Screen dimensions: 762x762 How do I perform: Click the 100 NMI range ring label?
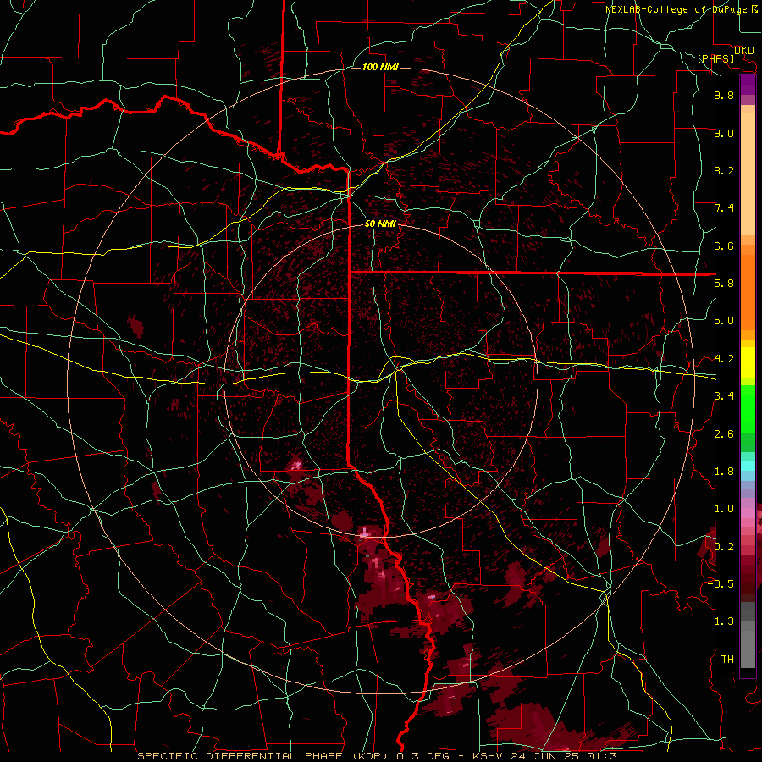tap(380, 67)
